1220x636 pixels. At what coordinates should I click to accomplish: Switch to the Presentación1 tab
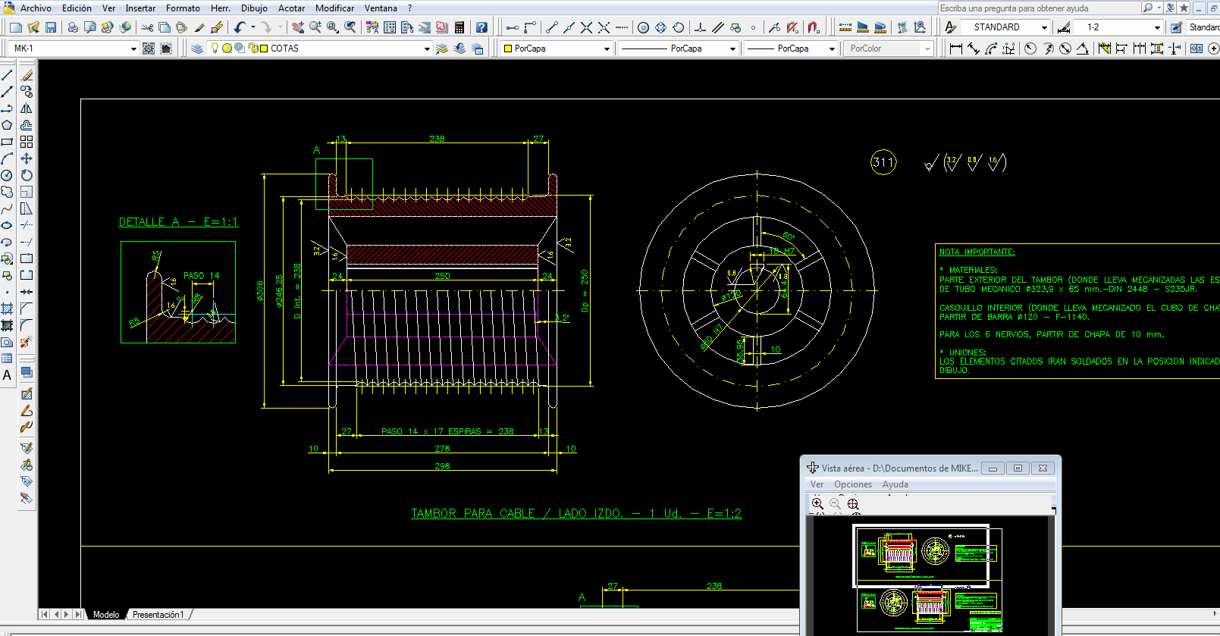(158, 615)
